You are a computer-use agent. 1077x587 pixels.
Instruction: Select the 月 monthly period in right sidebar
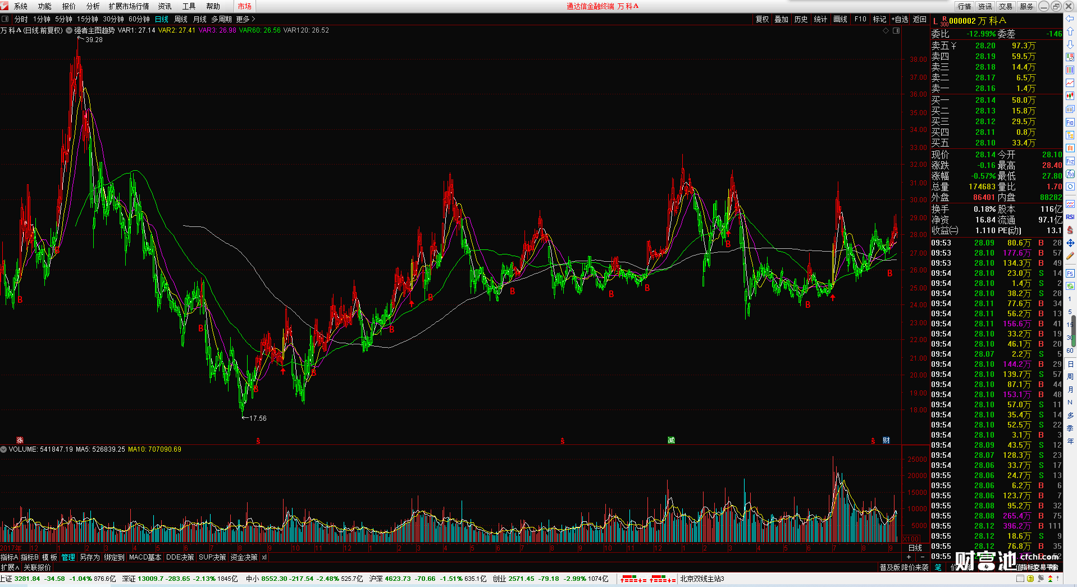coord(1070,390)
